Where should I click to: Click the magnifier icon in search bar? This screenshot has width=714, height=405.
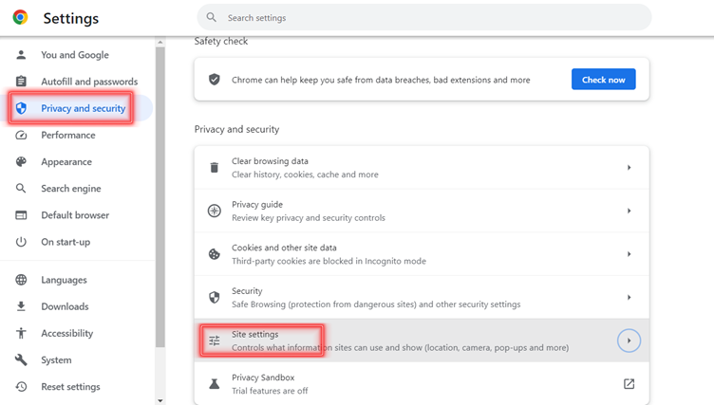tap(212, 17)
